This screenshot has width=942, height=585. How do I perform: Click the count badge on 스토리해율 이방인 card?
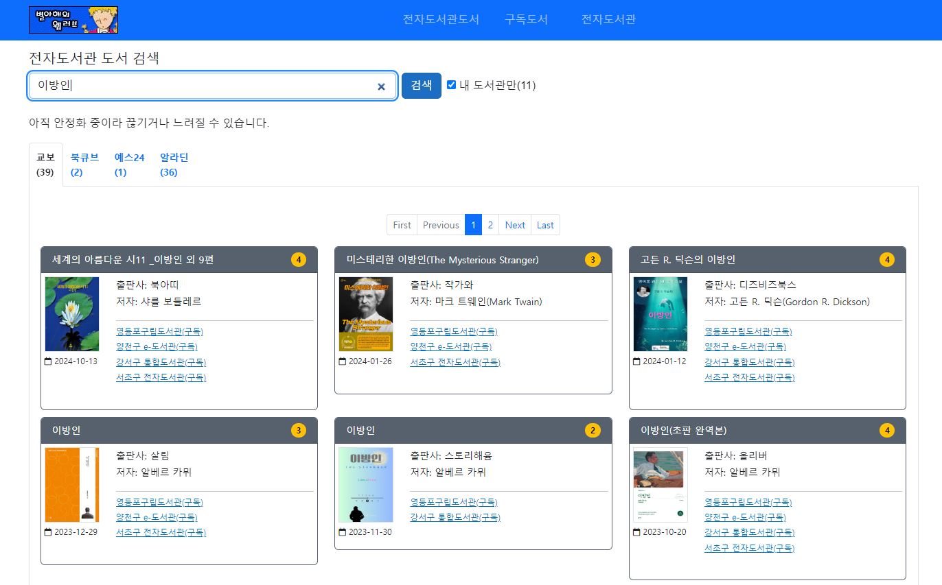click(592, 431)
